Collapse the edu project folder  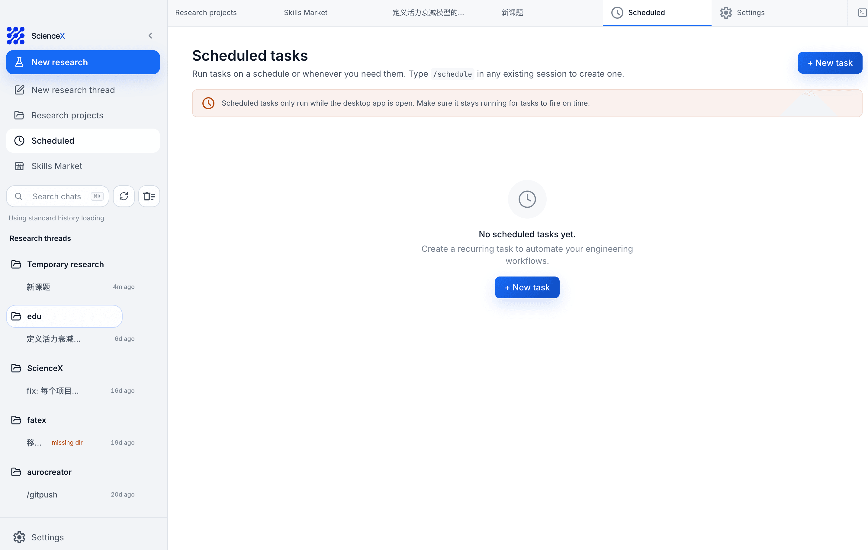coord(64,316)
